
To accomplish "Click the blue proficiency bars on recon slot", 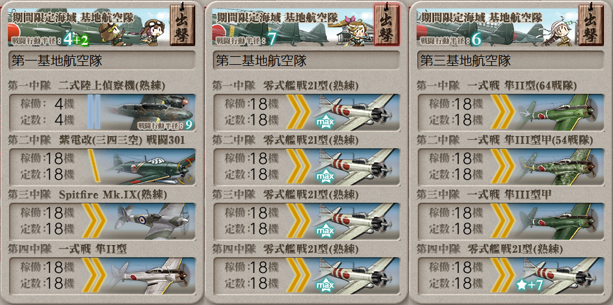I will [x=94, y=113].
